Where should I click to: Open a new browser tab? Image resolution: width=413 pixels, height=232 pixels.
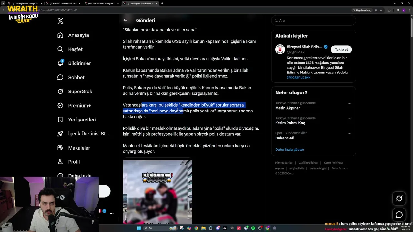coord(162,3)
